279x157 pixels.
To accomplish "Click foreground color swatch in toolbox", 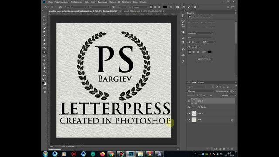I will pos(44,83).
